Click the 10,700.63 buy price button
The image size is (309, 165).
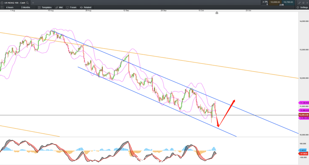288,2
